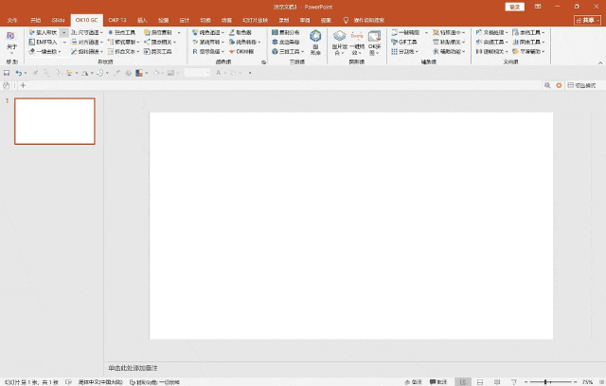
Task: Click the 一键转图 convert-to-image icon
Action: (x=394, y=32)
